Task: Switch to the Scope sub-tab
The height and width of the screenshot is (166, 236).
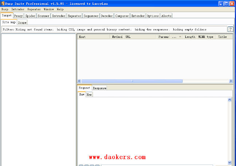Action: tap(22, 23)
